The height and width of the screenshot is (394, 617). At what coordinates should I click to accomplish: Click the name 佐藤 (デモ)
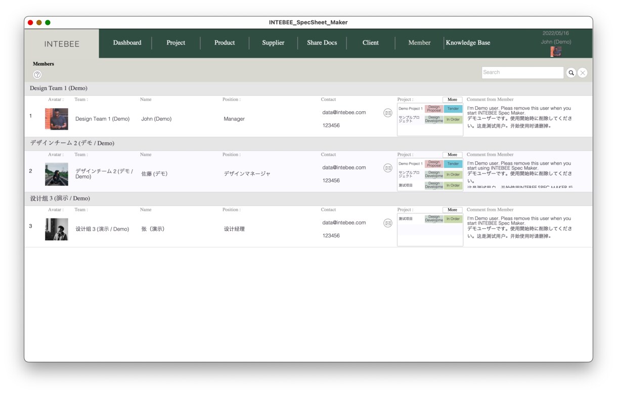pyautogui.click(x=154, y=174)
